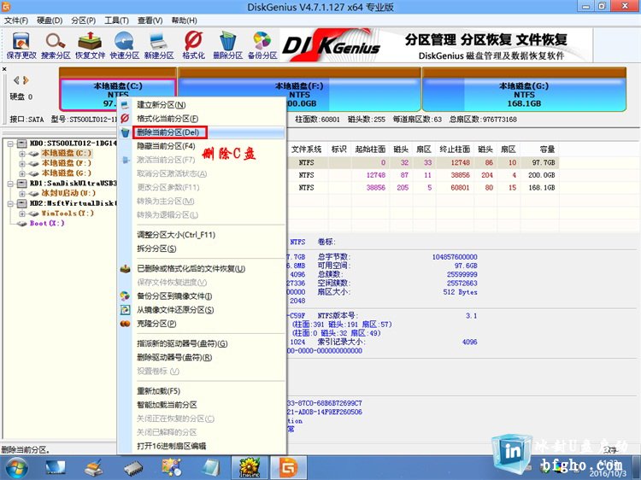Click the 备份分区 backup partition toolbar icon
Image resolution: width=641 pixels, height=480 pixels.
pyautogui.click(x=262, y=46)
